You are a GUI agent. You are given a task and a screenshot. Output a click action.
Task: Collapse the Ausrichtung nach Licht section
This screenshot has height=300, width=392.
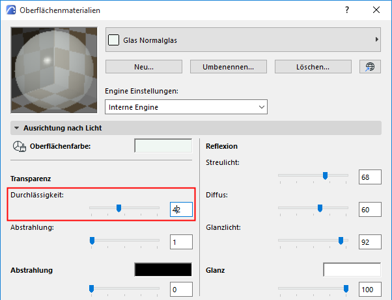coord(17,128)
